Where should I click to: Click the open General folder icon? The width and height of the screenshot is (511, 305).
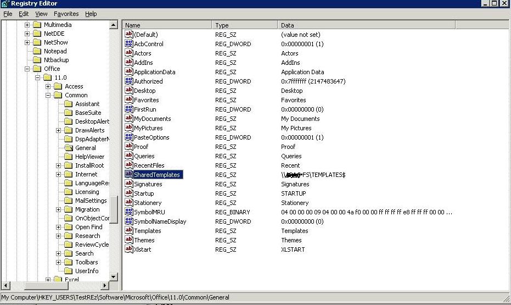[68, 148]
